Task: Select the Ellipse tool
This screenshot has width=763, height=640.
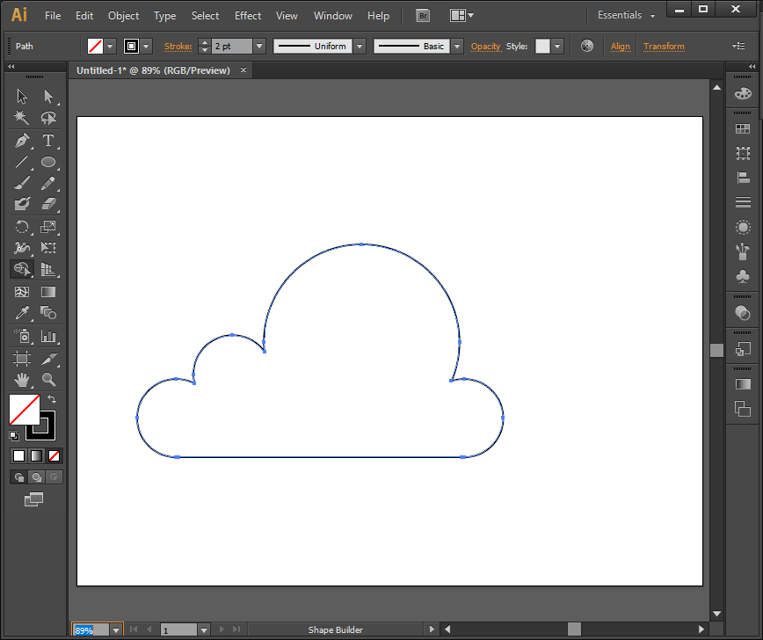Action: coord(48,162)
